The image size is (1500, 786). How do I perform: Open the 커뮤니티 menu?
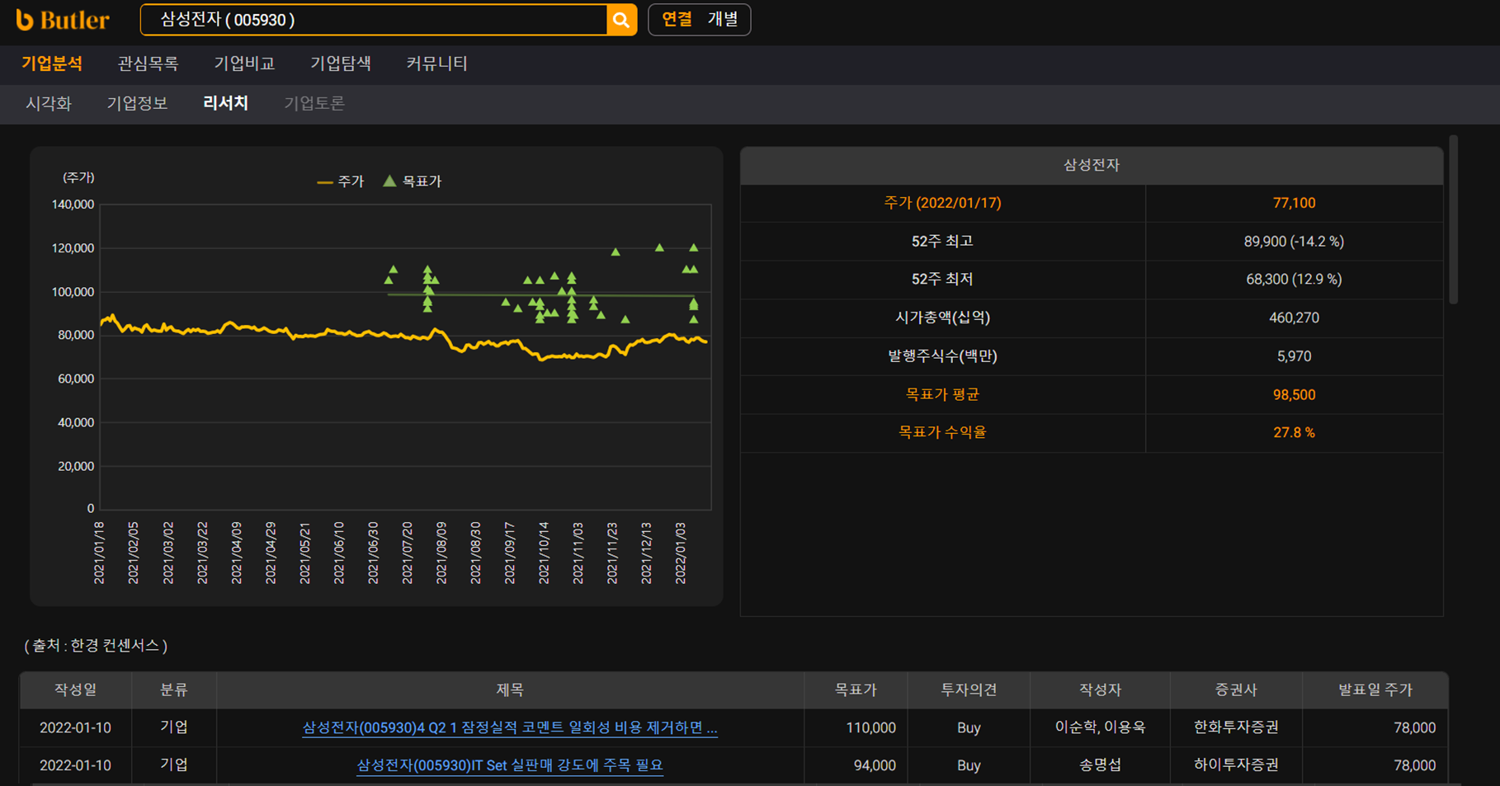[x=437, y=64]
